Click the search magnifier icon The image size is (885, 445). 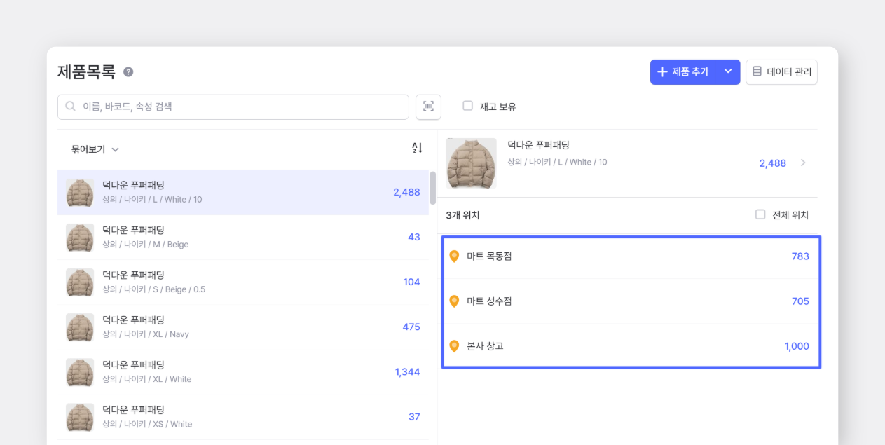tap(71, 107)
